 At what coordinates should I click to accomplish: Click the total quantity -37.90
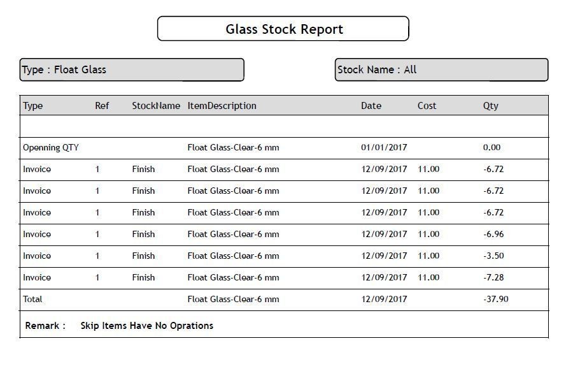[x=495, y=300]
